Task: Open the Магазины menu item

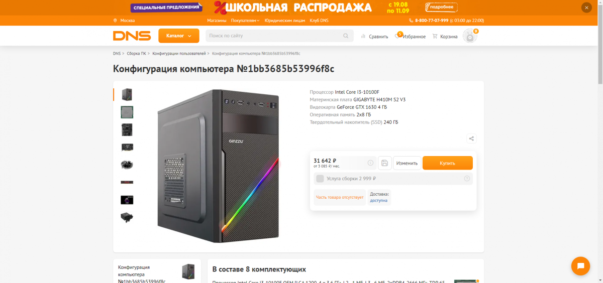Action: coord(217,21)
